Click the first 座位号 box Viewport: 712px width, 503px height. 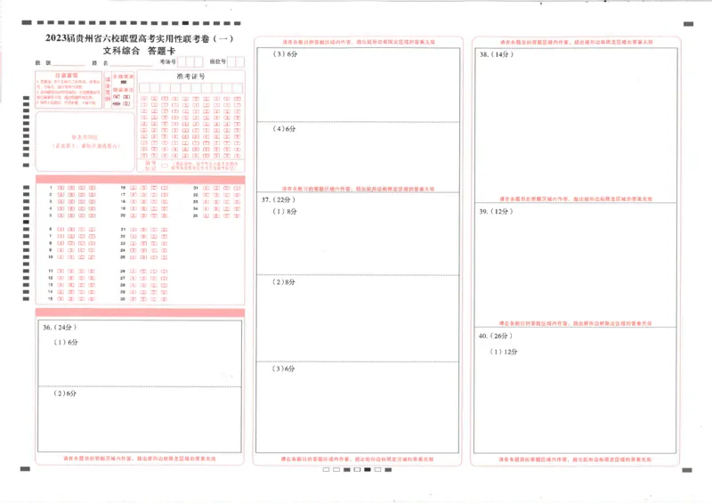tap(232, 62)
